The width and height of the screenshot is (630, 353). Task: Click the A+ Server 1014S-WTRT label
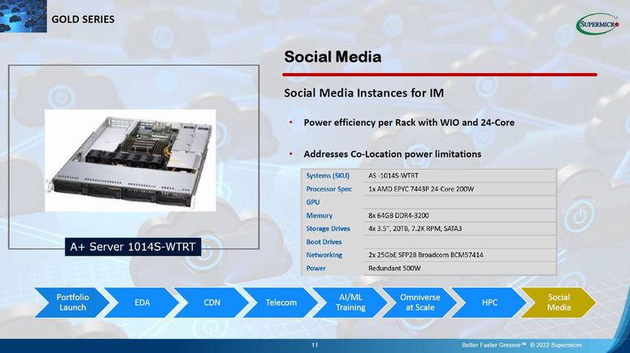tap(133, 247)
